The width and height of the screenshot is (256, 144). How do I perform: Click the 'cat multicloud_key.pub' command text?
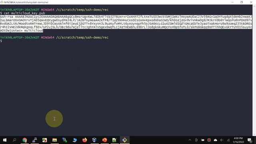24,13
